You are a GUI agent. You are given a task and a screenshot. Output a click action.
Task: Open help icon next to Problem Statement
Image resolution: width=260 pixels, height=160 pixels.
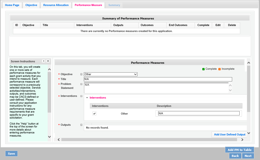81,84
